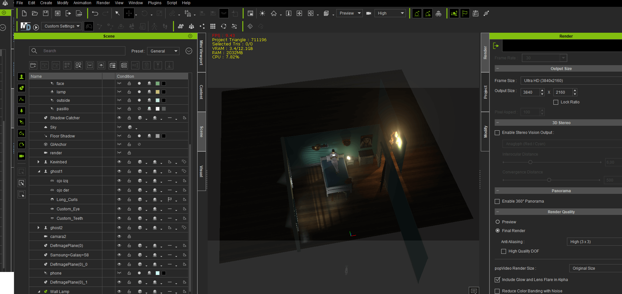Open the Plugins menu
The image size is (622, 294).
(155, 3)
